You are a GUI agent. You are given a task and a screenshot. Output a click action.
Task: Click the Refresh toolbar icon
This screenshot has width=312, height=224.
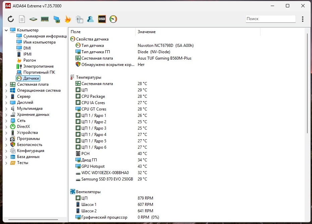pos(11,19)
